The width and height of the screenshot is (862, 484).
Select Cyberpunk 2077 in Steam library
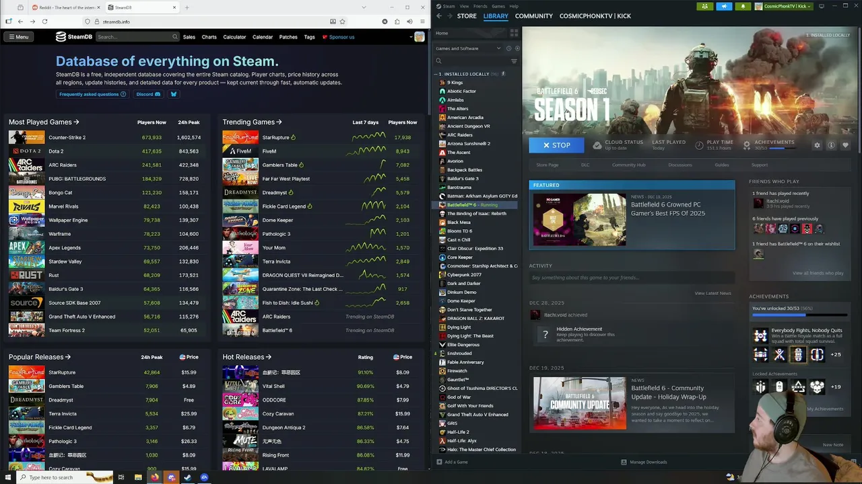(x=464, y=275)
